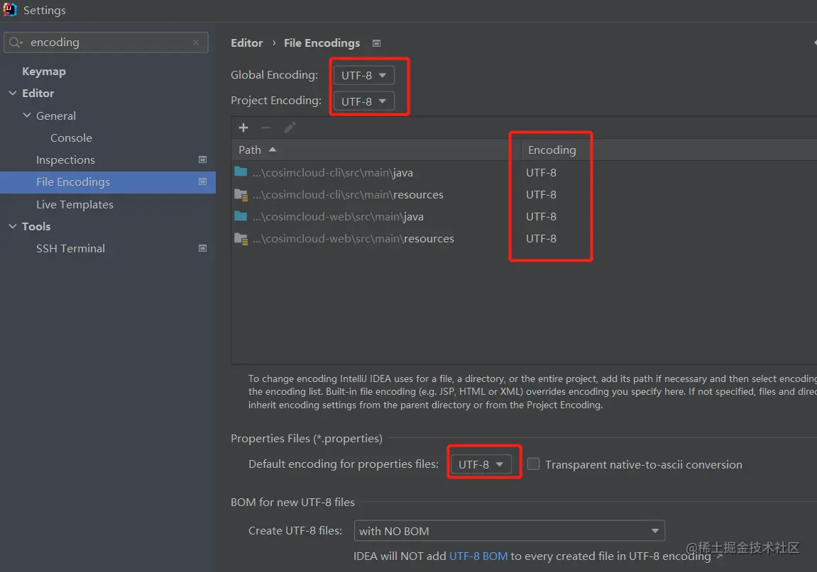Image resolution: width=817 pixels, height=572 pixels.
Task: Click project-level icon next to File Encodings heading
Action: click(376, 43)
